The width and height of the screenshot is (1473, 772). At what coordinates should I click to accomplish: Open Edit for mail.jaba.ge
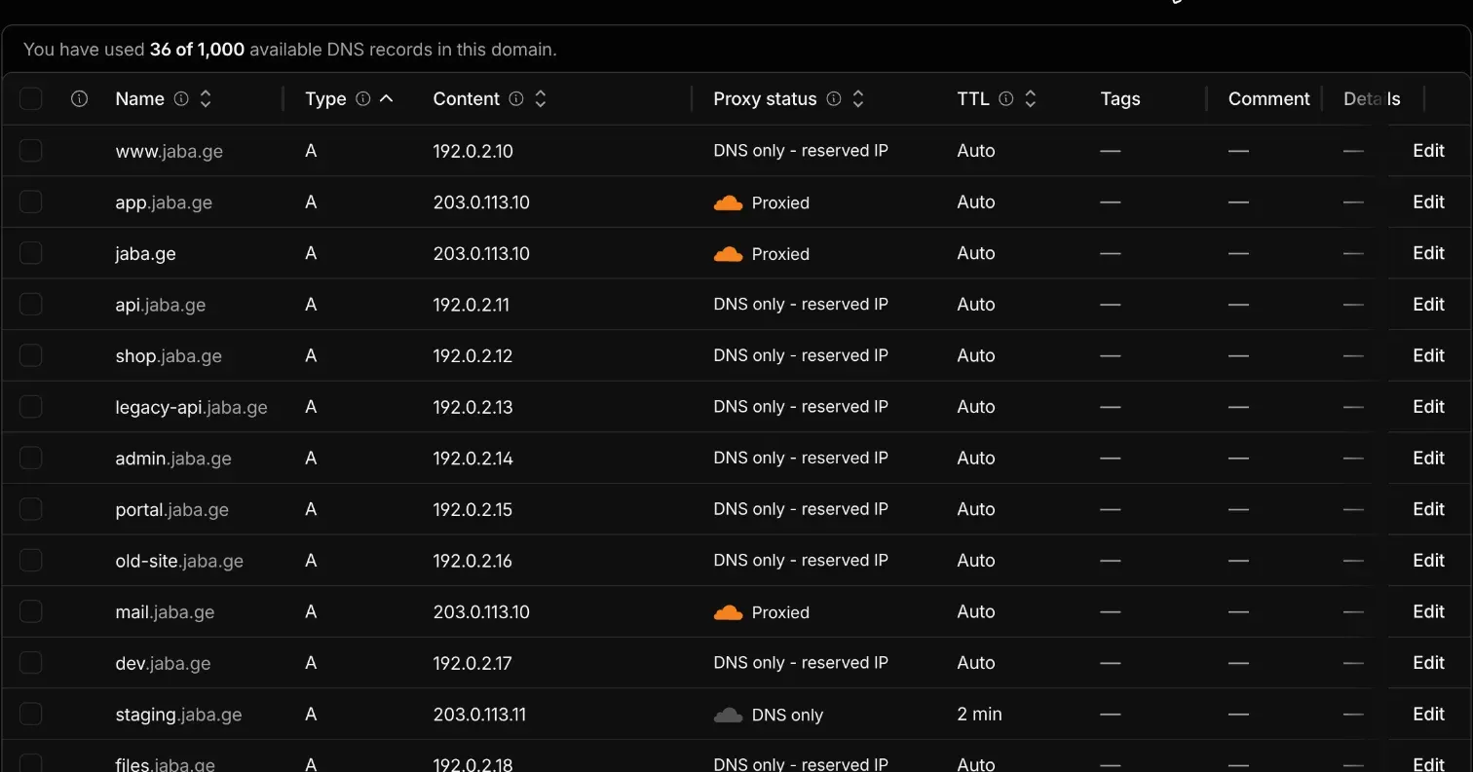1429,612
